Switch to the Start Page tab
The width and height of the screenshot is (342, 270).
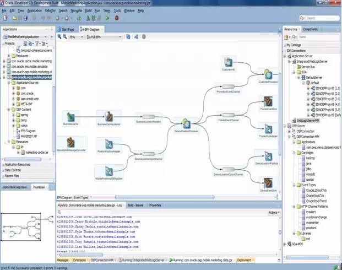(x=66, y=29)
